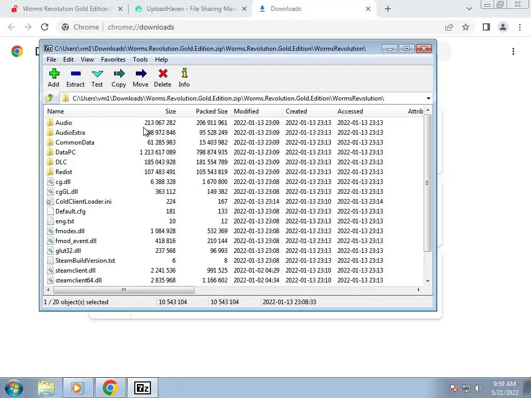The image size is (531, 398).
Task: Open the File menu
Action: [x=51, y=60]
